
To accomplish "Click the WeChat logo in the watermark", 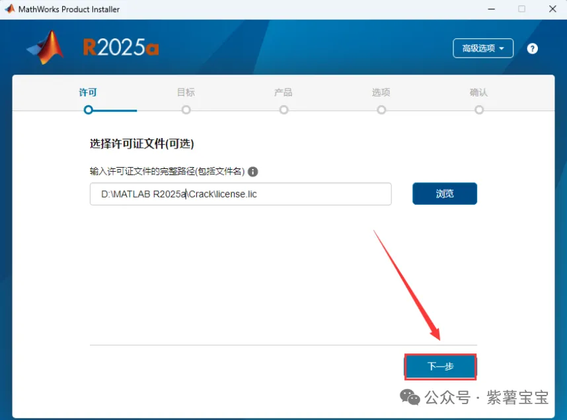I will [411, 398].
